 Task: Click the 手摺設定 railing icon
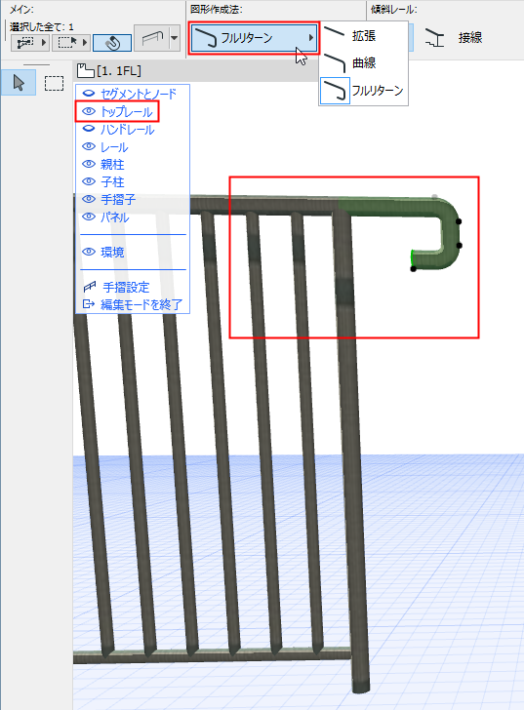pos(90,287)
